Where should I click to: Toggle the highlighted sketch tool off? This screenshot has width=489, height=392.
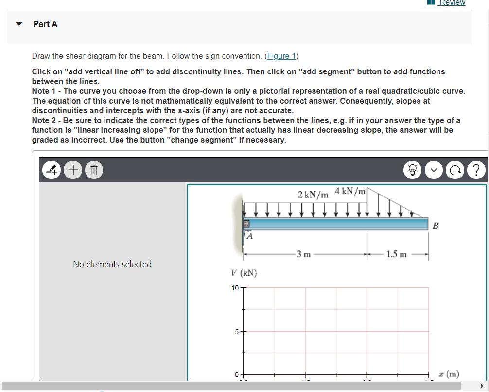(x=51, y=170)
